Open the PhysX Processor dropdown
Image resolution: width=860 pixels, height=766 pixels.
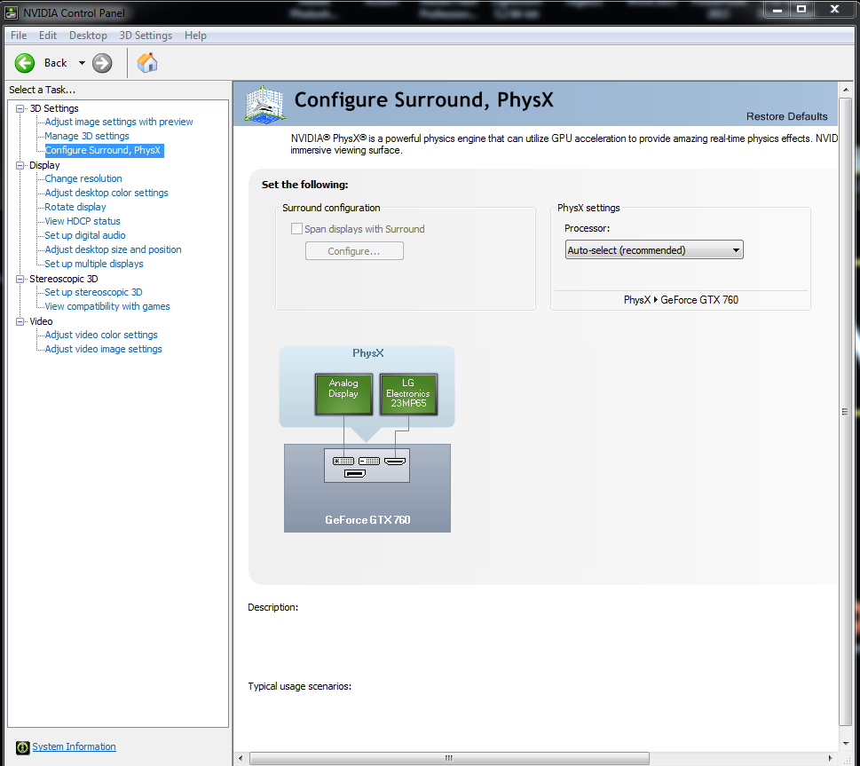(x=654, y=250)
